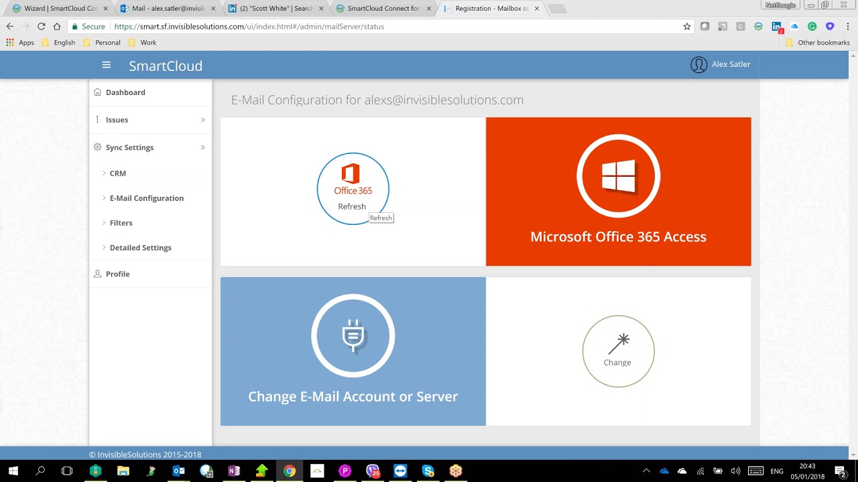Expand the CRM submenu chevron
858x482 pixels.
[104, 173]
